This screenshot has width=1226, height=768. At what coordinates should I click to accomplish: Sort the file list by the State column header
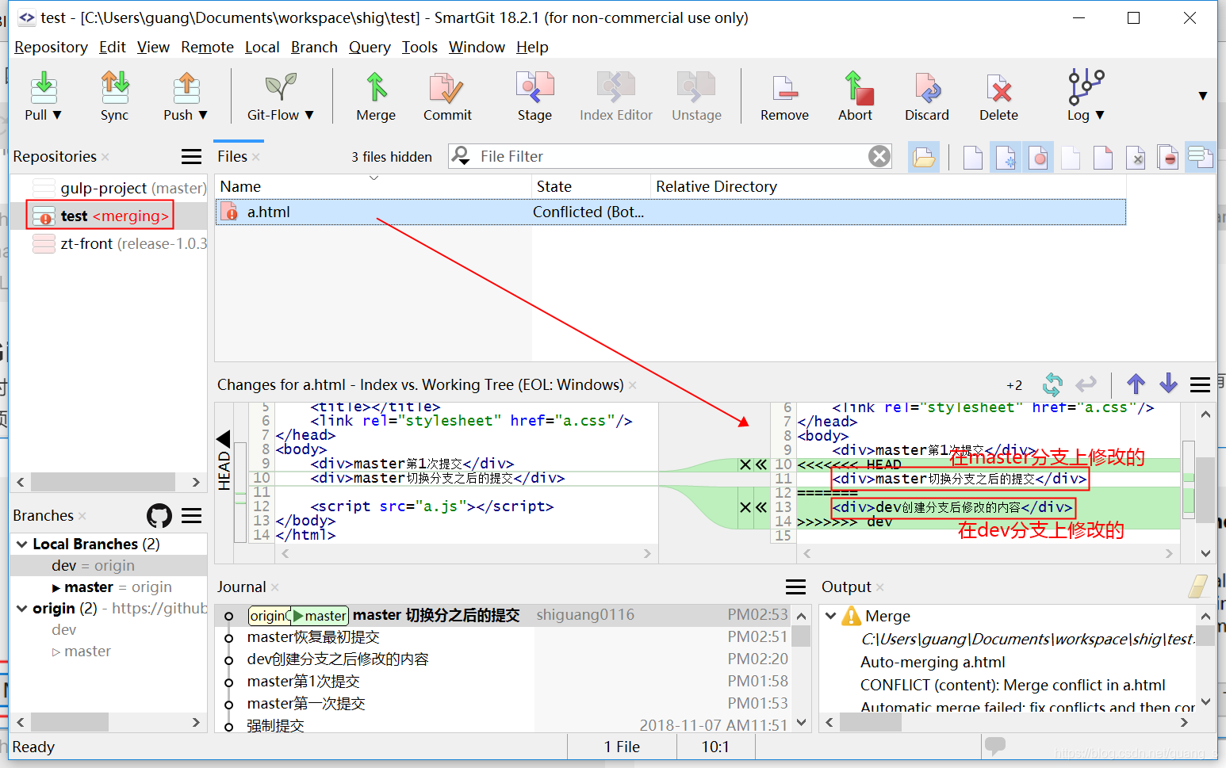[x=591, y=186]
